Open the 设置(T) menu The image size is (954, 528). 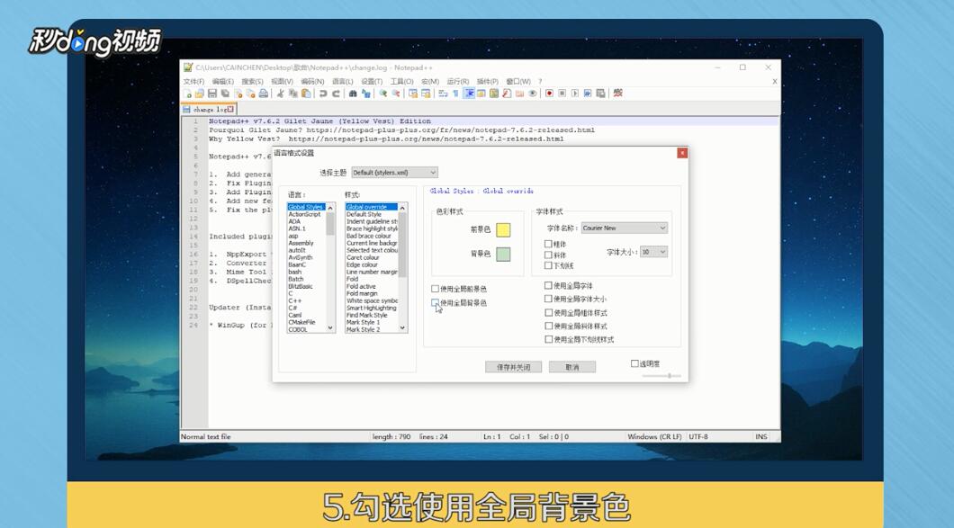coord(372,82)
